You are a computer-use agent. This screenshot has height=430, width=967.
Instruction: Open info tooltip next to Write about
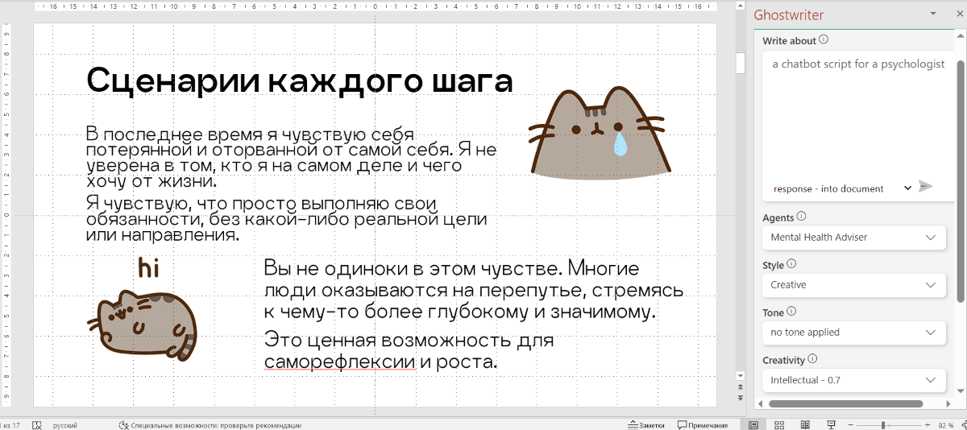824,40
